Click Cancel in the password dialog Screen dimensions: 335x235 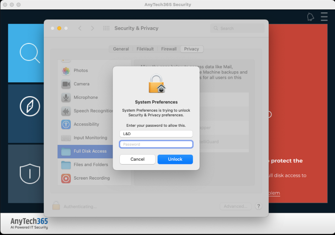(x=137, y=159)
